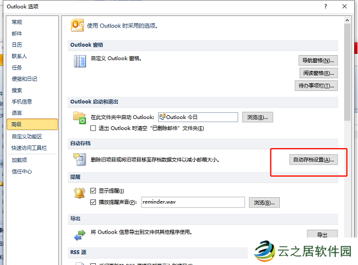Click the vertical scrollbar thumb
The height and width of the screenshot is (265, 358).
[348, 72]
